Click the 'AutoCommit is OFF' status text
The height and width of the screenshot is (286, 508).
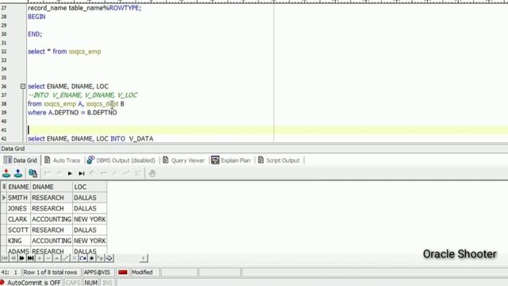coord(34,283)
